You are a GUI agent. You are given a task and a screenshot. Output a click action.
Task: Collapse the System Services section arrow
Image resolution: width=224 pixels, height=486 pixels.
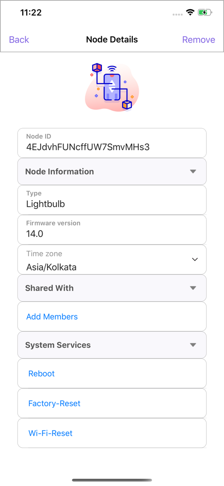pyautogui.click(x=193, y=345)
